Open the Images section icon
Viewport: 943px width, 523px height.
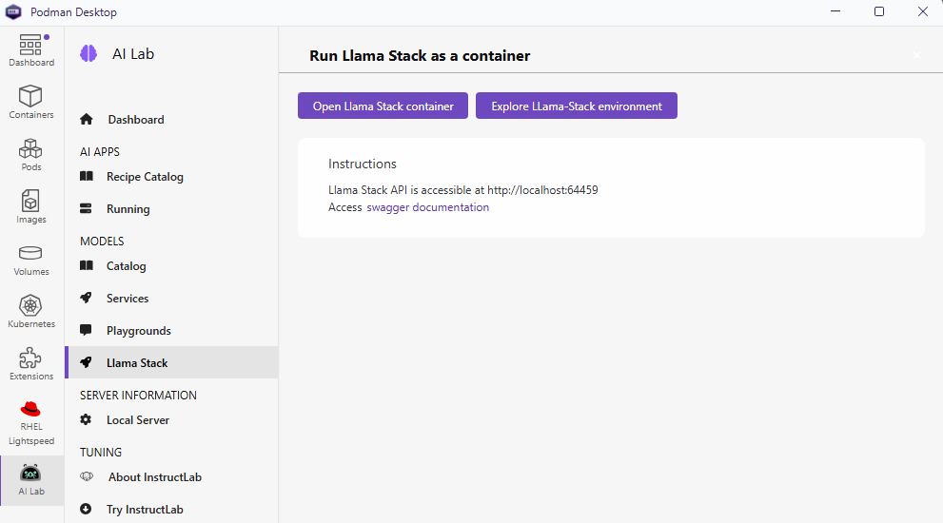31,201
